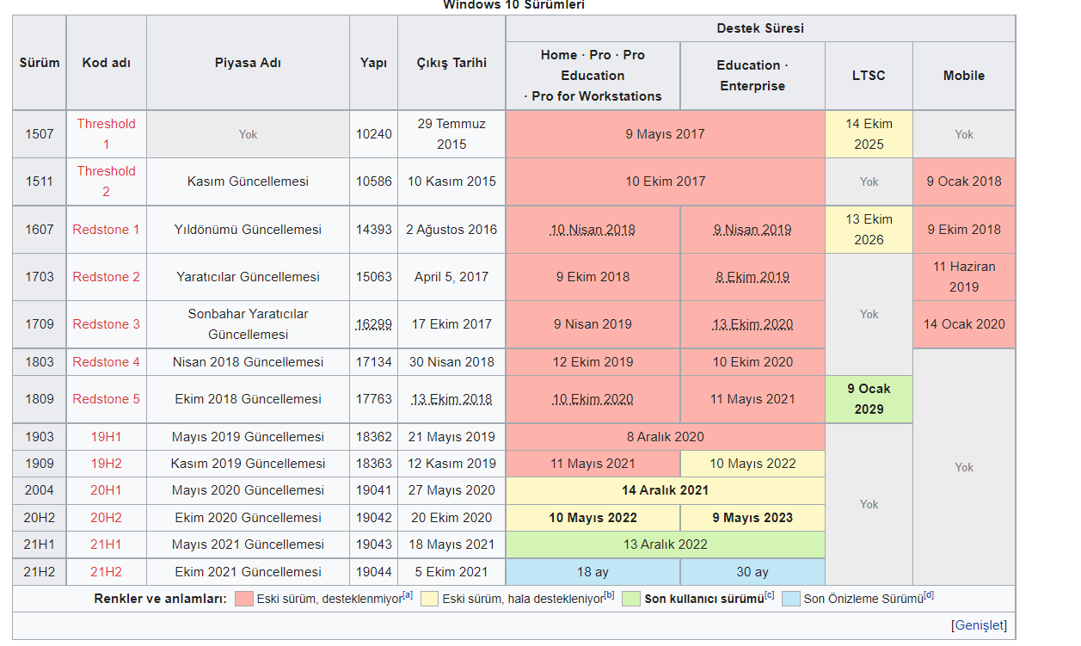Open footnote [a] after 'desteklenmiyor'
The width and height of the screenshot is (1081, 646).
click(408, 595)
